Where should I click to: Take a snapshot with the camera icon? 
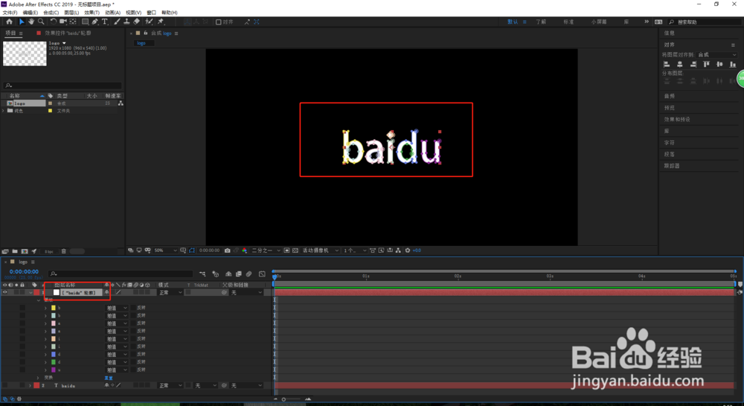point(227,251)
